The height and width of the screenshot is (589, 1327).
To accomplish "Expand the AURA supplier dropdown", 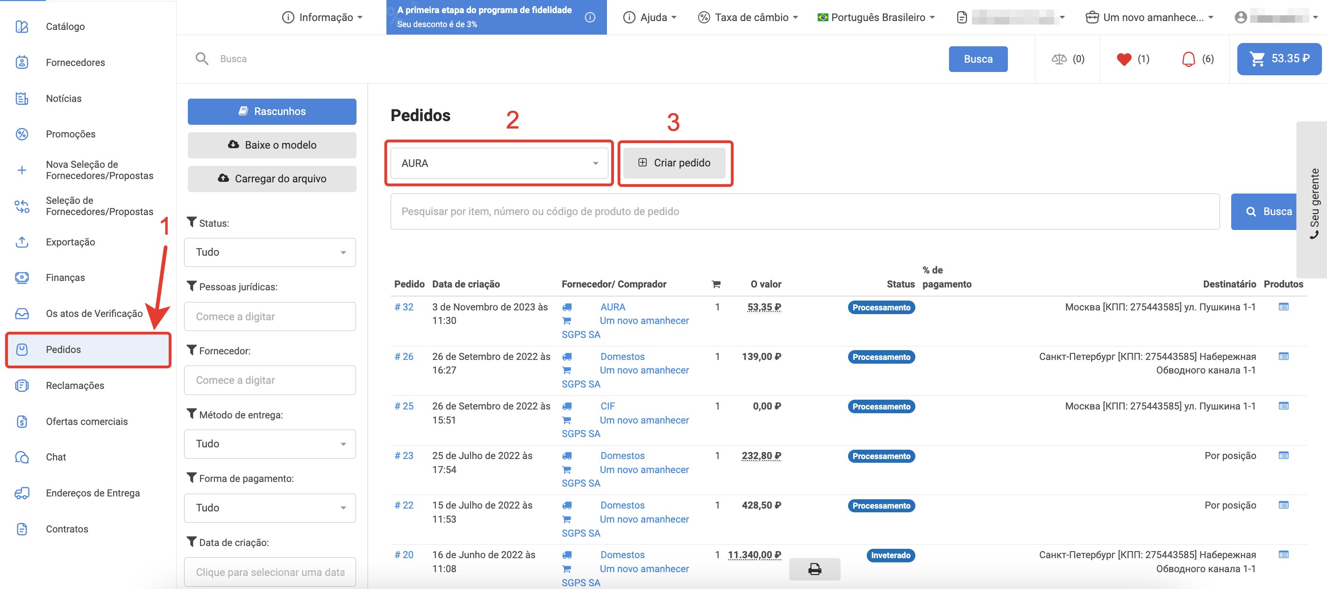I will [499, 163].
